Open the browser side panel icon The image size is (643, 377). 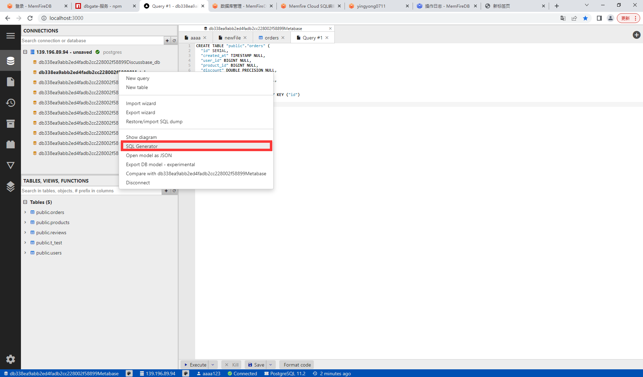599,18
